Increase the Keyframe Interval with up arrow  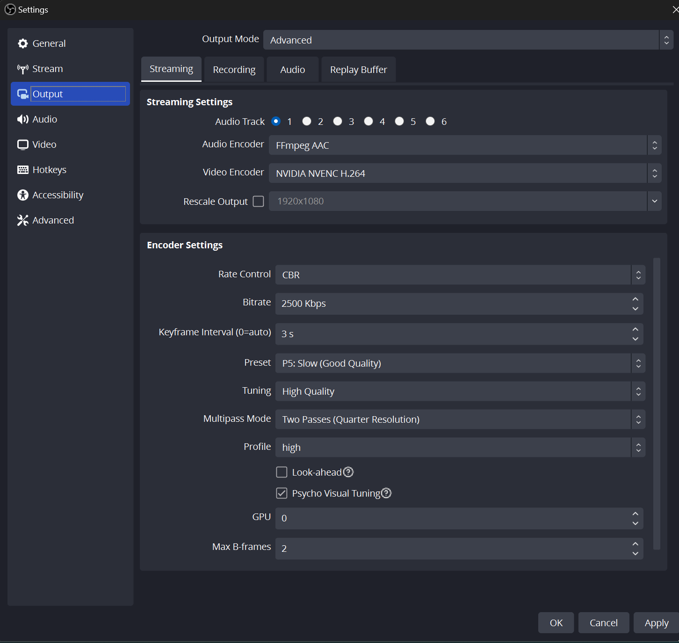point(635,329)
